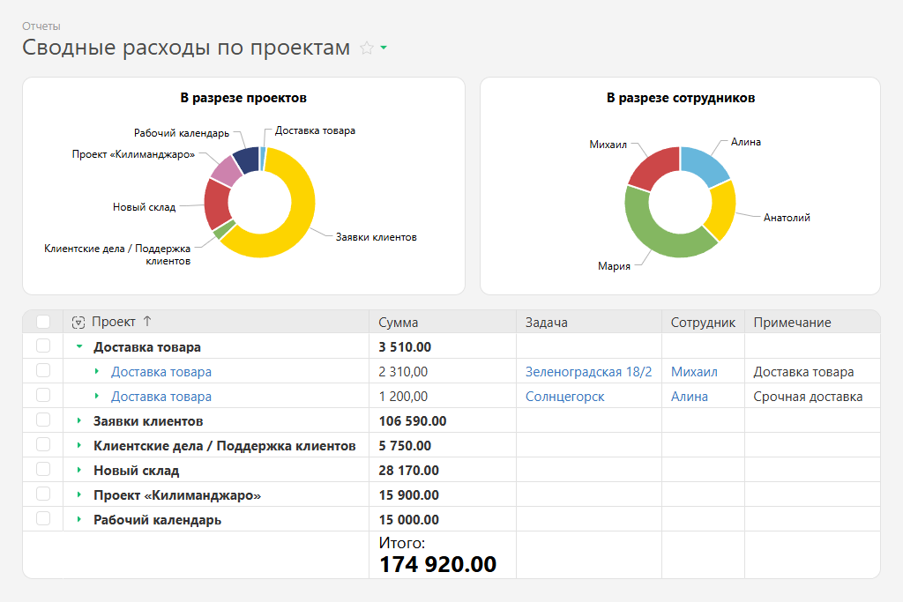
Task: Expand the Заявки клиентов group
Action: [x=79, y=421]
